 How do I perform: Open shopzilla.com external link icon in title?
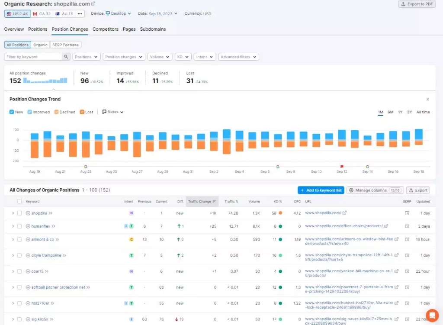pyautogui.click(x=93, y=4)
